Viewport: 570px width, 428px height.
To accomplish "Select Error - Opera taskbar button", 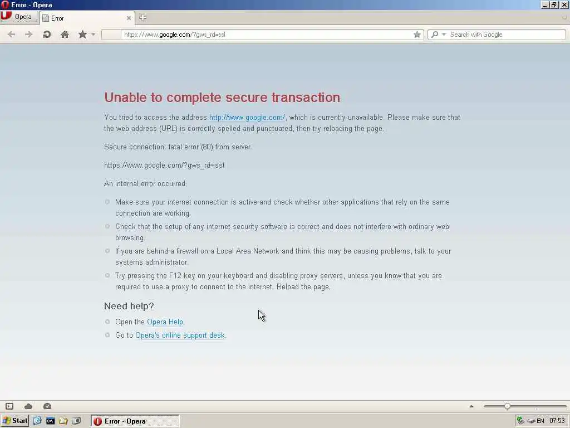I will tap(135, 421).
